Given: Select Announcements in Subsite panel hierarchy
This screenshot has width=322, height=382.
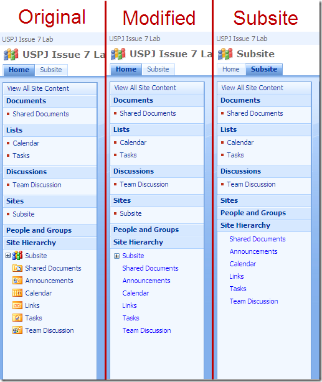Looking at the screenshot, I should click(x=253, y=251).
